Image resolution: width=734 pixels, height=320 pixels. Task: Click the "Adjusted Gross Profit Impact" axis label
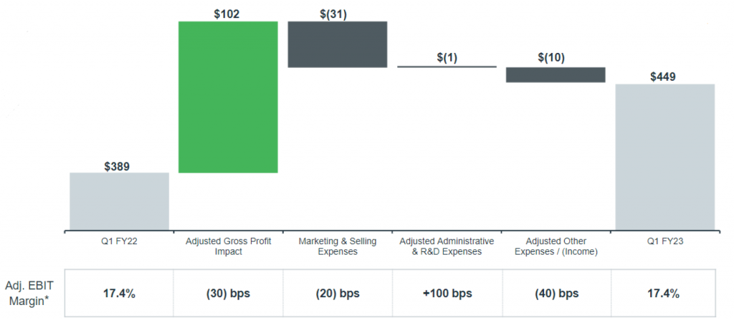coord(228,246)
